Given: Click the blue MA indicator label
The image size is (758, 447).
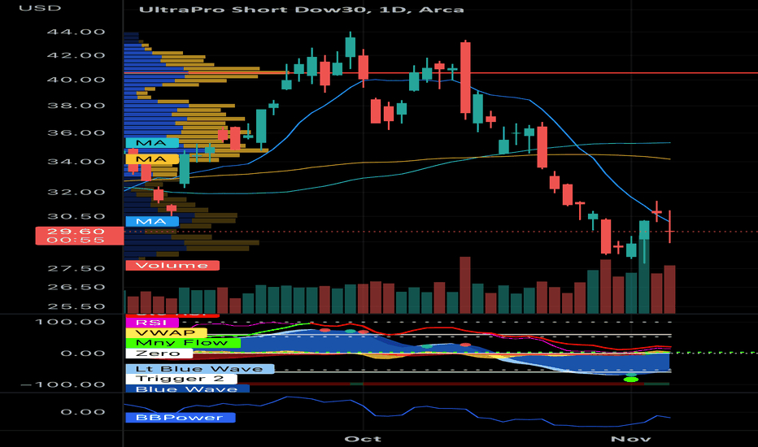Looking at the screenshot, I should coord(152,222).
